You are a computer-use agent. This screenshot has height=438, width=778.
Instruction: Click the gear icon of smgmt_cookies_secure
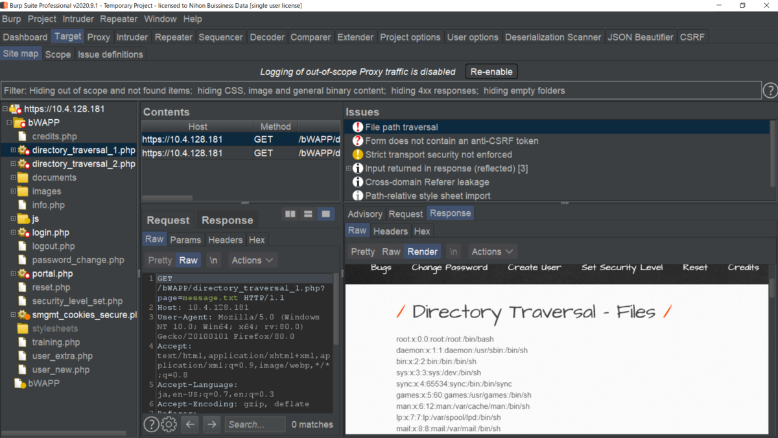pos(23,315)
